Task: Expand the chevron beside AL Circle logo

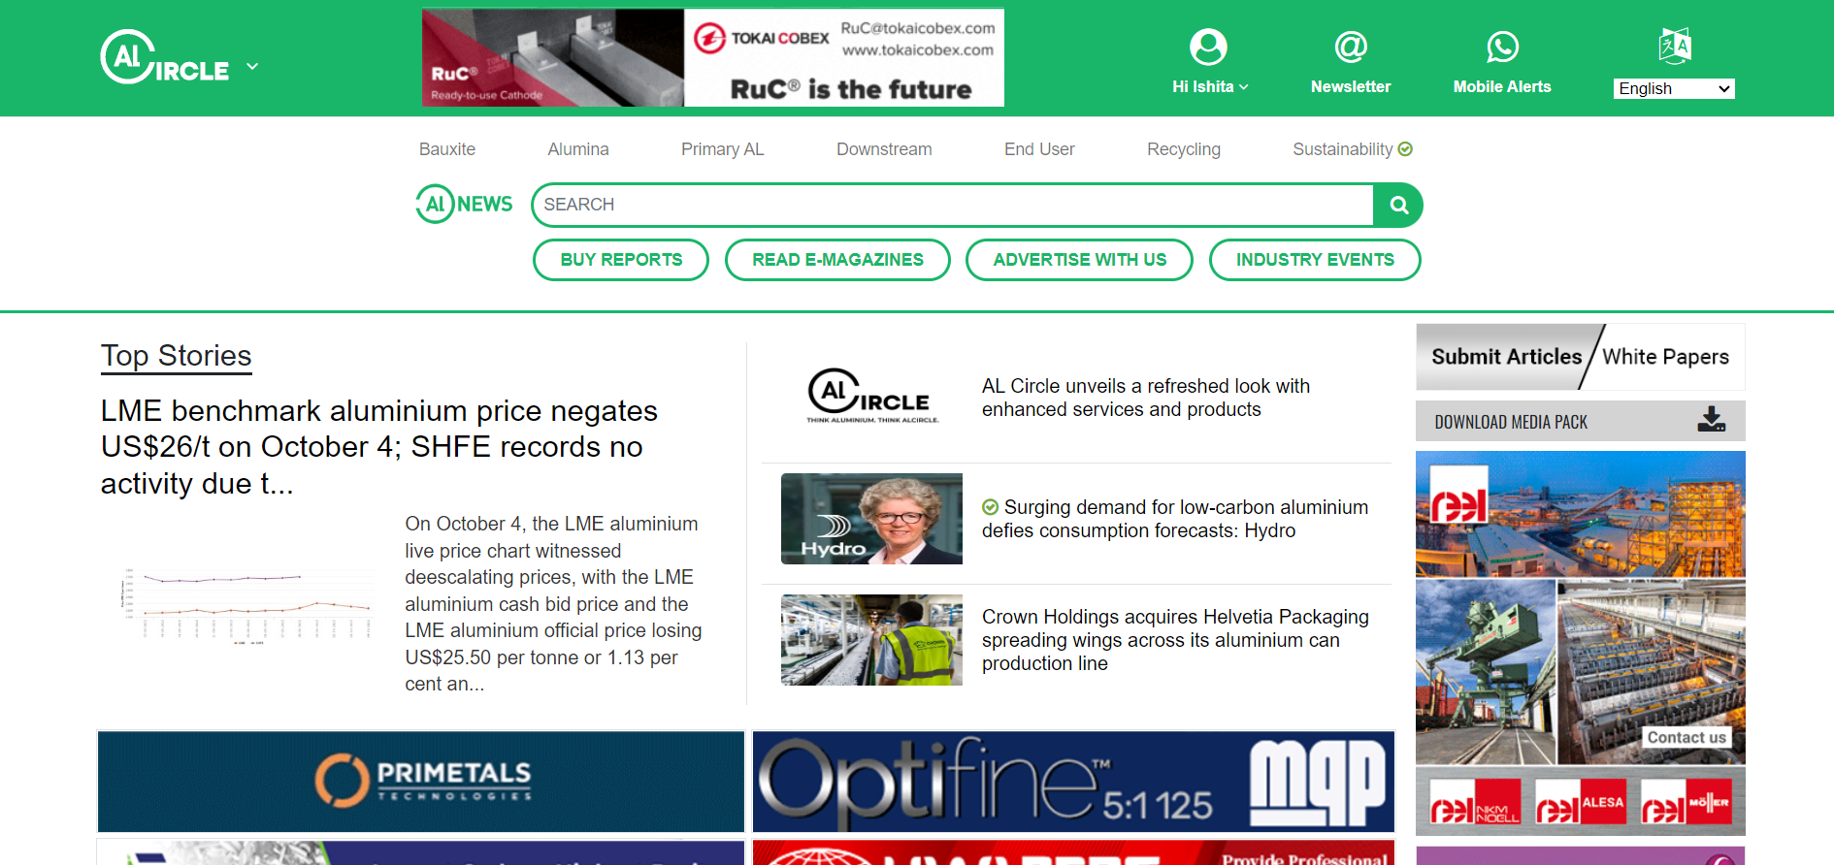Action: click(x=252, y=66)
